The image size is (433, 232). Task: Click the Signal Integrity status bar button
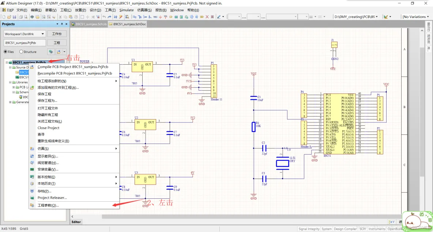tap(309, 229)
